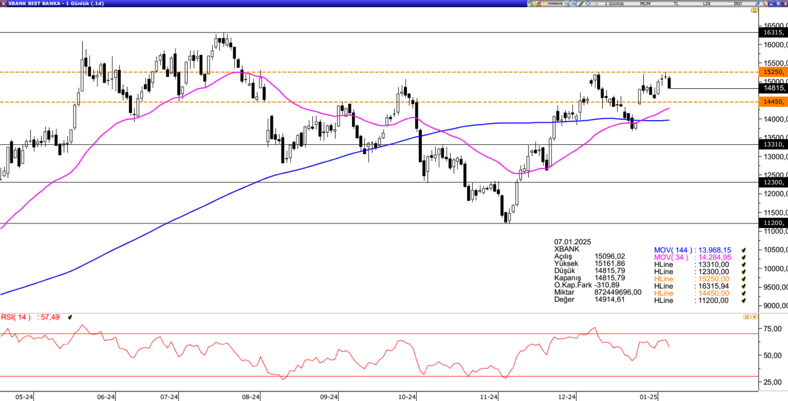This screenshot has height=401, width=788.
Task: Maximize the RSI panel with its bracket icon
Action: [x=746, y=317]
